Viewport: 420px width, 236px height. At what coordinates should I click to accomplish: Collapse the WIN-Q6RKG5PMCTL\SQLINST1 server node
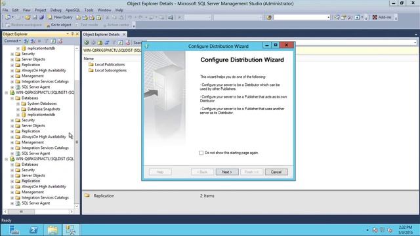click(7, 92)
